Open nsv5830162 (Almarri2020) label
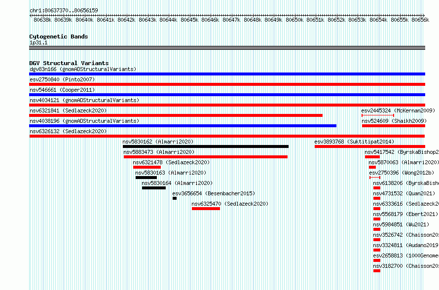The width and height of the screenshot is (439, 290). pos(158,142)
